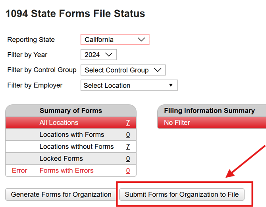Click the Locked Forms count link
266x207 pixels.
coord(128,159)
